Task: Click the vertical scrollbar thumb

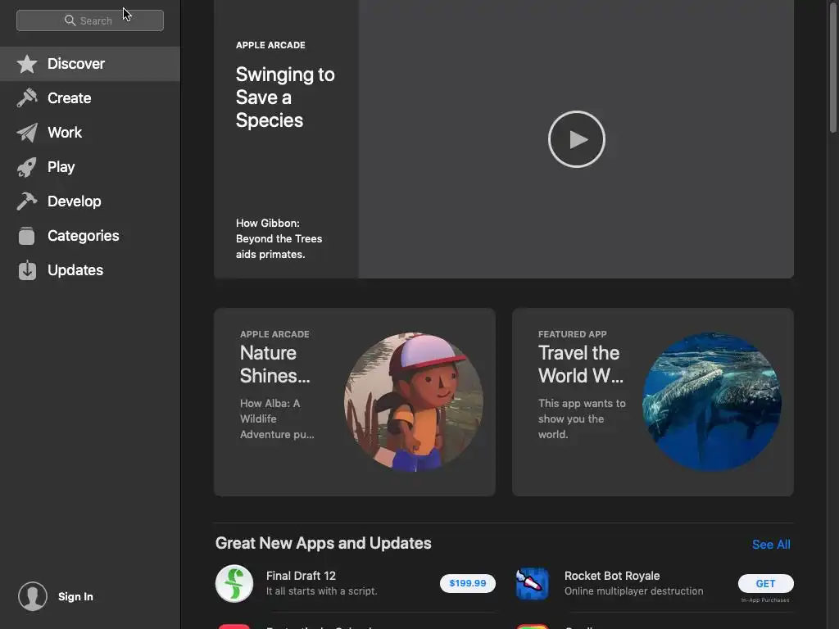Action: 833,67
